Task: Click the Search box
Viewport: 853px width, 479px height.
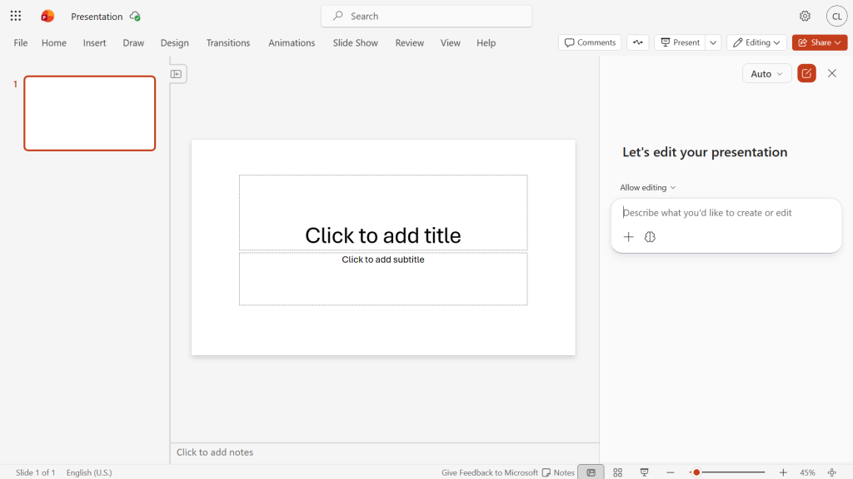Action: click(x=426, y=17)
